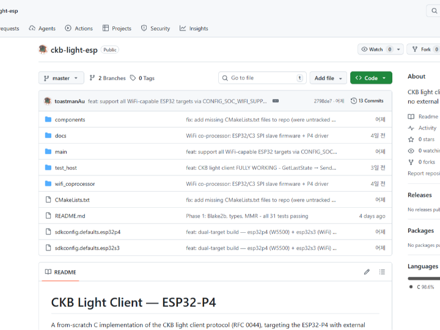Open the README outline list icon
The height and width of the screenshot is (330, 440).
coord(382,272)
